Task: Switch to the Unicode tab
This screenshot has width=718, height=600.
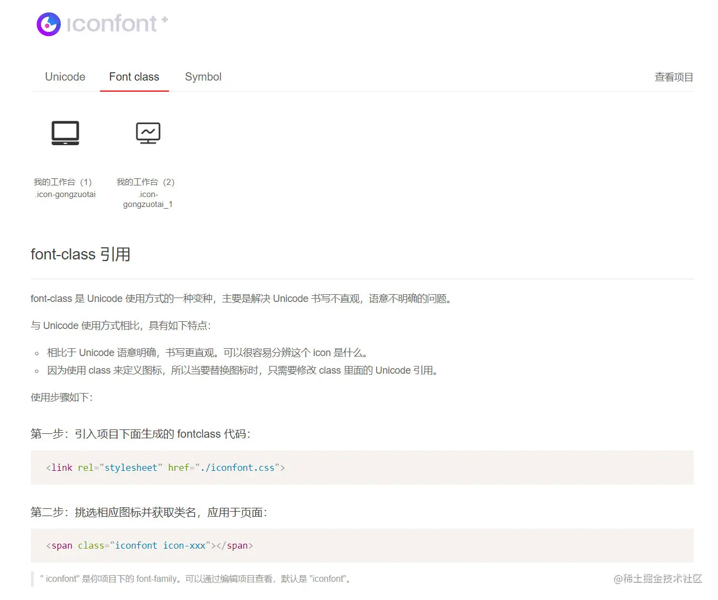Action: tap(65, 77)
